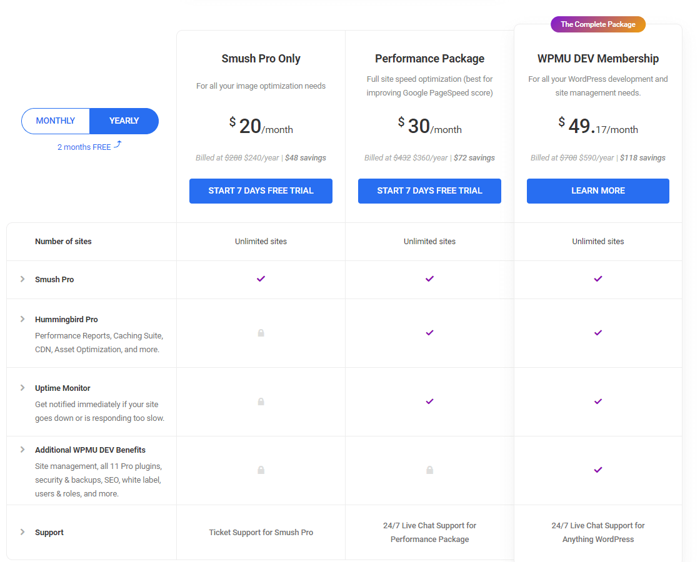Click Additional Benefits lock icon in Performance Package column
Viewport: 700px width, 562px height.
(429, 470)
